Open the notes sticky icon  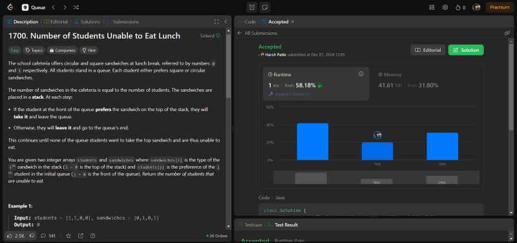(x=264, y=7)
